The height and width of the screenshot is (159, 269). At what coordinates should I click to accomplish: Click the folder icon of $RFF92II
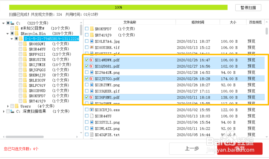point(25,54)
